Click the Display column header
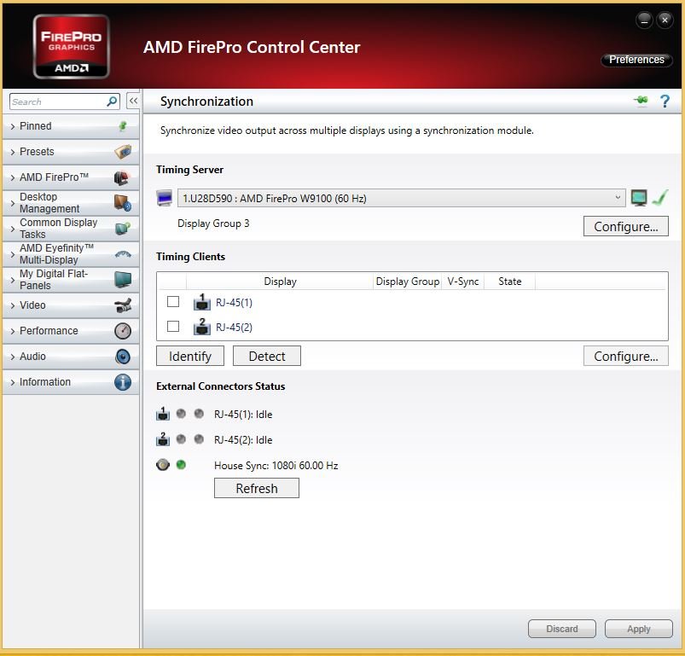This screenshot has height=656, width=685. 280,282
